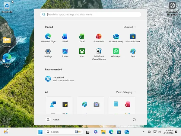Open the View: Category dropdown
The image size is (181, 136).
(x=126, y=92)
